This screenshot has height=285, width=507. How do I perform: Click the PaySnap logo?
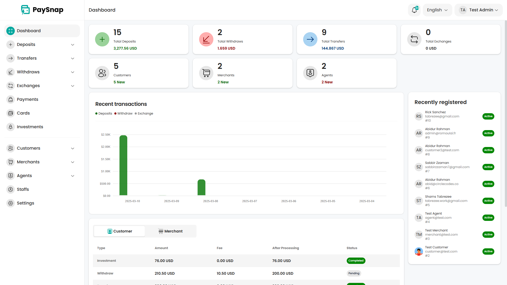42,10
